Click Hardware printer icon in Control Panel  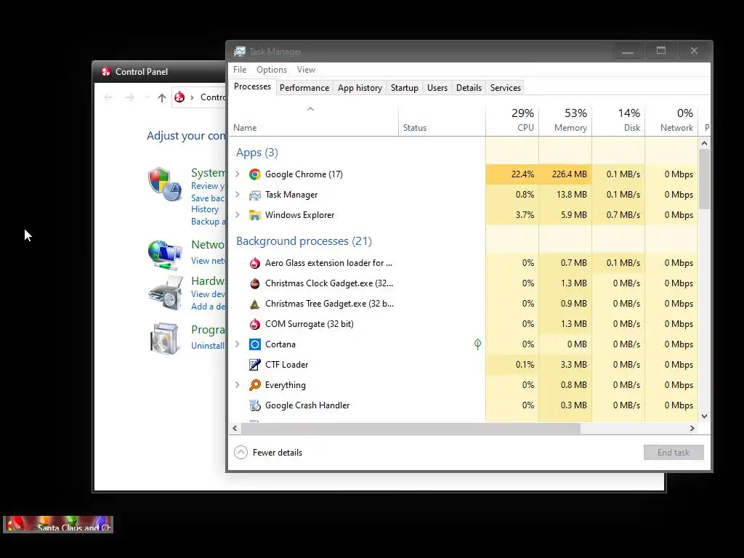165,293
